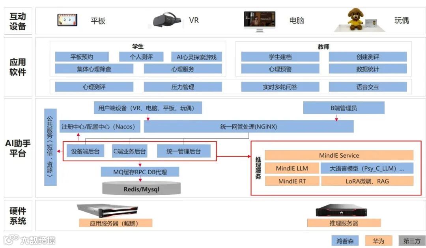
Task: Choose the 压力管理 box
Action: point(183,87)
